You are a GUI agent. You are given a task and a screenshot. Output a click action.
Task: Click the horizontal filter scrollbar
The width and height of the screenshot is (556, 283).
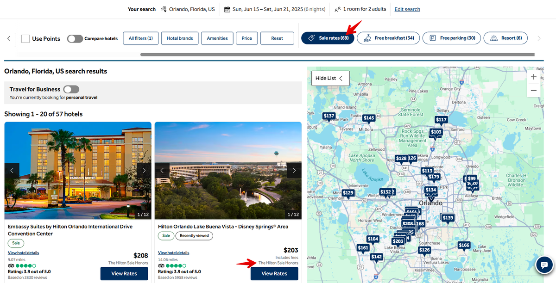(x=337, y=55)
